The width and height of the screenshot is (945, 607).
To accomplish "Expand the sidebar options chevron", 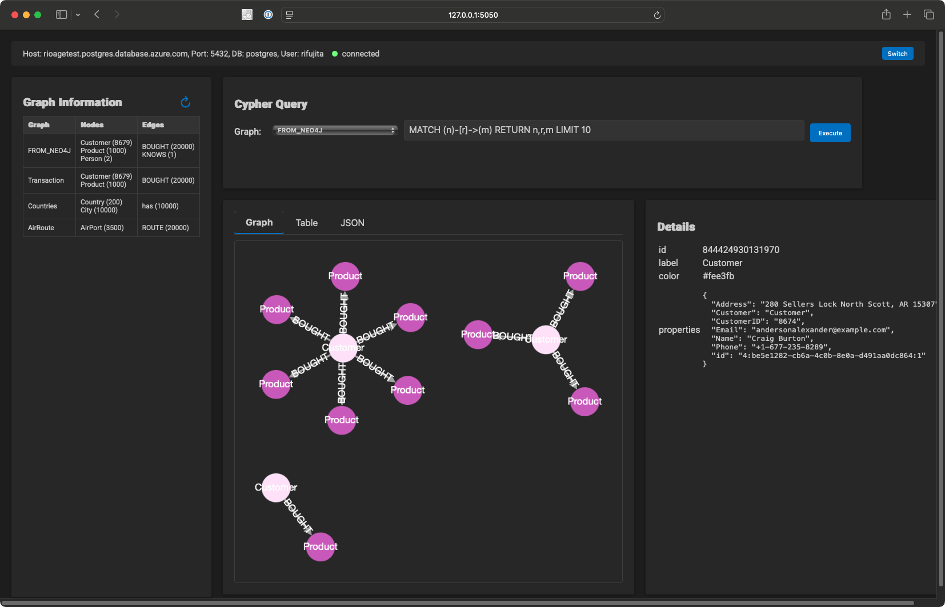I will [x=78, y=14].
